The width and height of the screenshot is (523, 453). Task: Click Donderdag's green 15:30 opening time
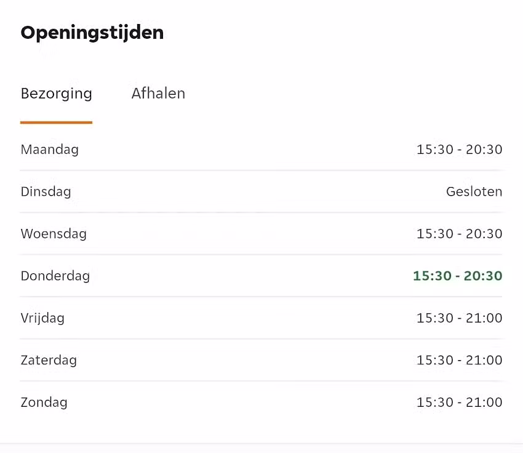(x=432, y=276)
